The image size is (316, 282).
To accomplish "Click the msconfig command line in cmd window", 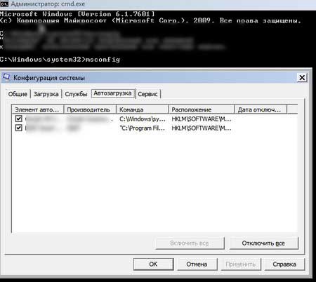I will coord(60,60).
